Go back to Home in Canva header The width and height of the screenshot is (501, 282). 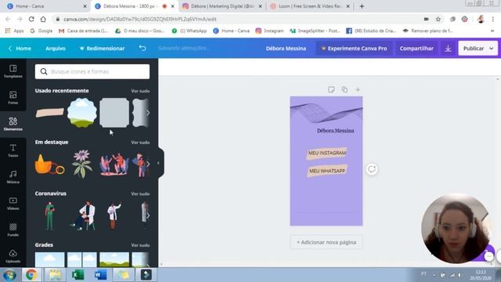(x=20, y=49)
